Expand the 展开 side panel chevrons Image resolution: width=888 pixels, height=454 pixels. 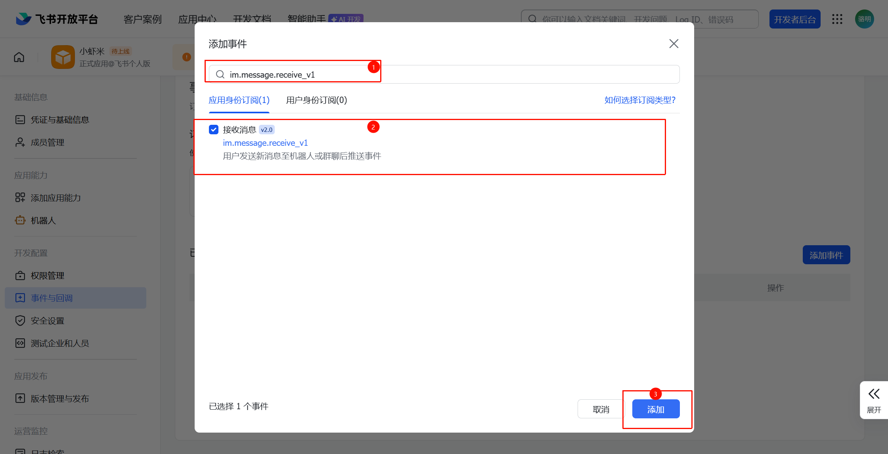point(874,394)
